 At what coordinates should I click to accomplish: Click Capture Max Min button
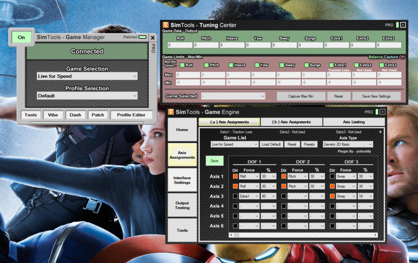coord(301,96)
